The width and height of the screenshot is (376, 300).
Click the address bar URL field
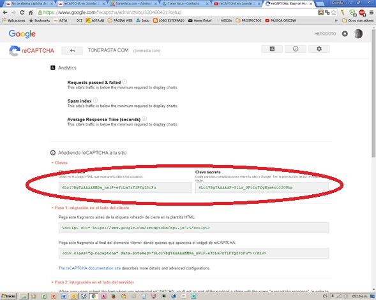[177, 13]
